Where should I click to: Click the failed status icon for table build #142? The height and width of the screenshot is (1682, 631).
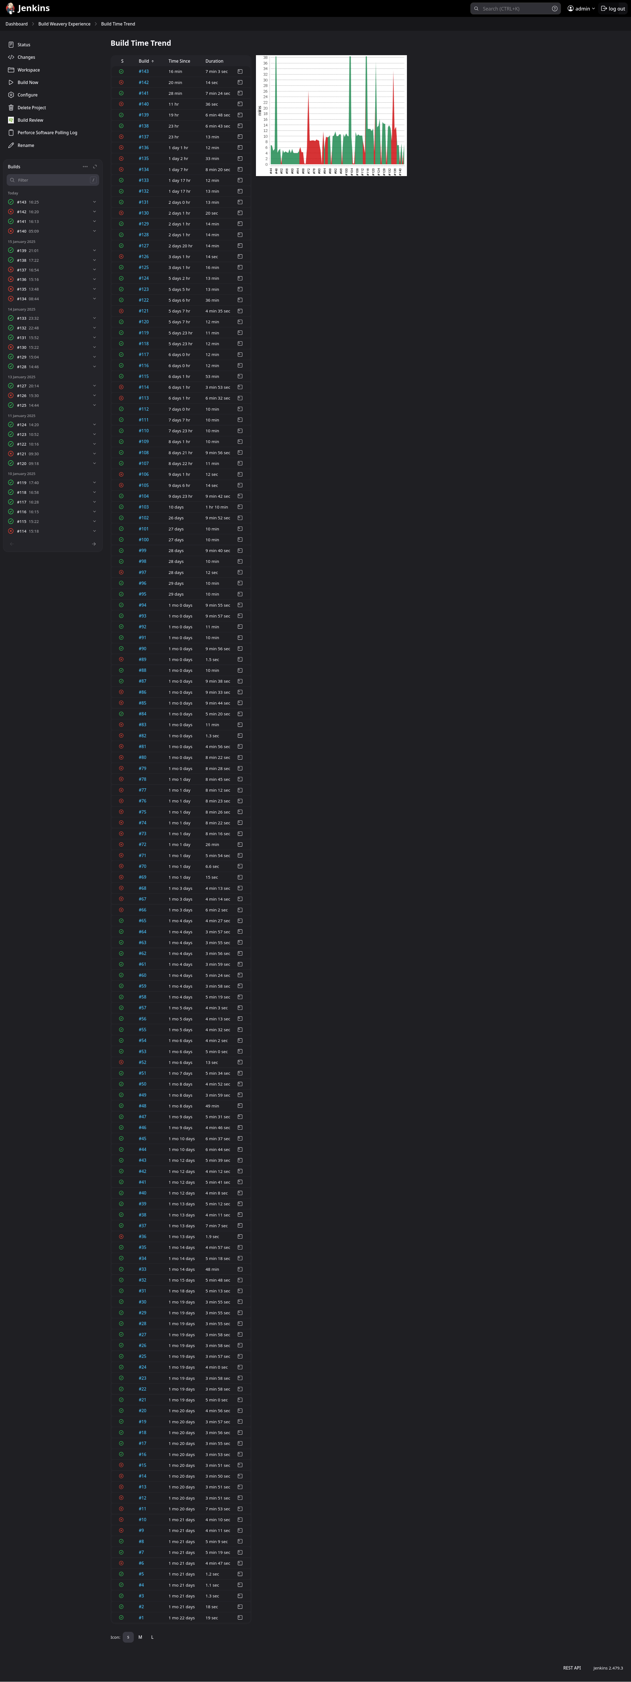tap(121, 82)
